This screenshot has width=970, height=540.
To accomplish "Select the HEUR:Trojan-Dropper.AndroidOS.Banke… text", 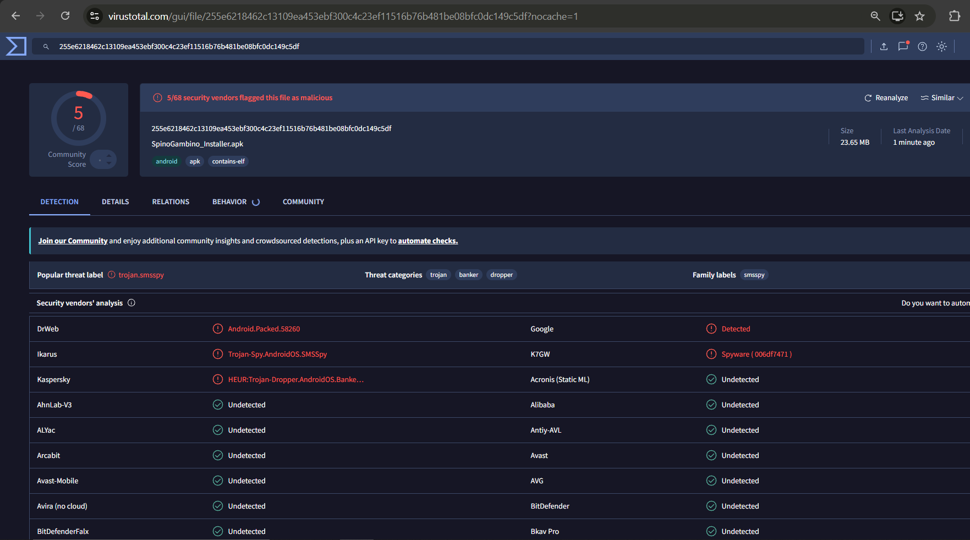I will (296, 380).
